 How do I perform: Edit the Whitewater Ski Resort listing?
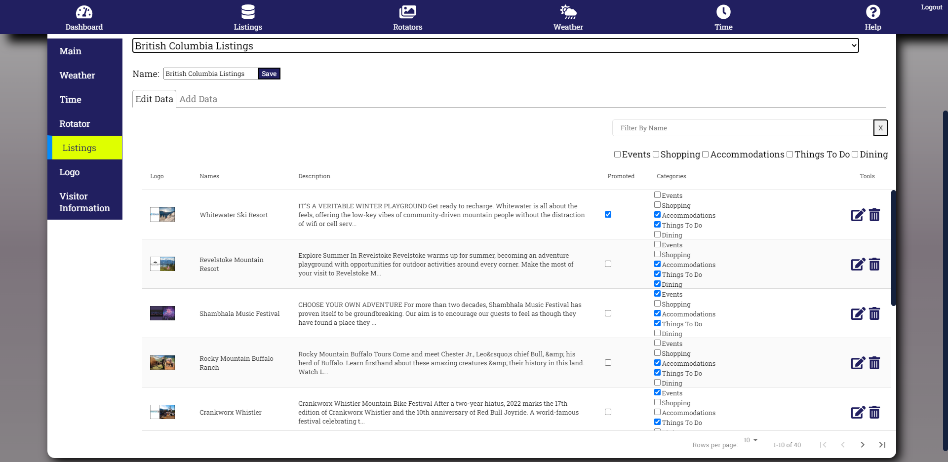pos(858,215)
